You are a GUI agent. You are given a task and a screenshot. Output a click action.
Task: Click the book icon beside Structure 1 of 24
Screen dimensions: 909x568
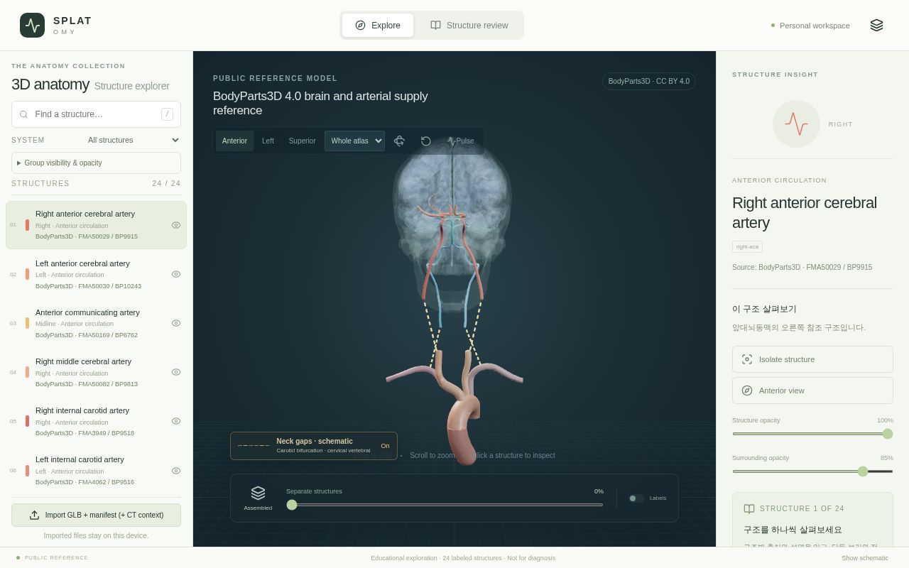(749, 508)
